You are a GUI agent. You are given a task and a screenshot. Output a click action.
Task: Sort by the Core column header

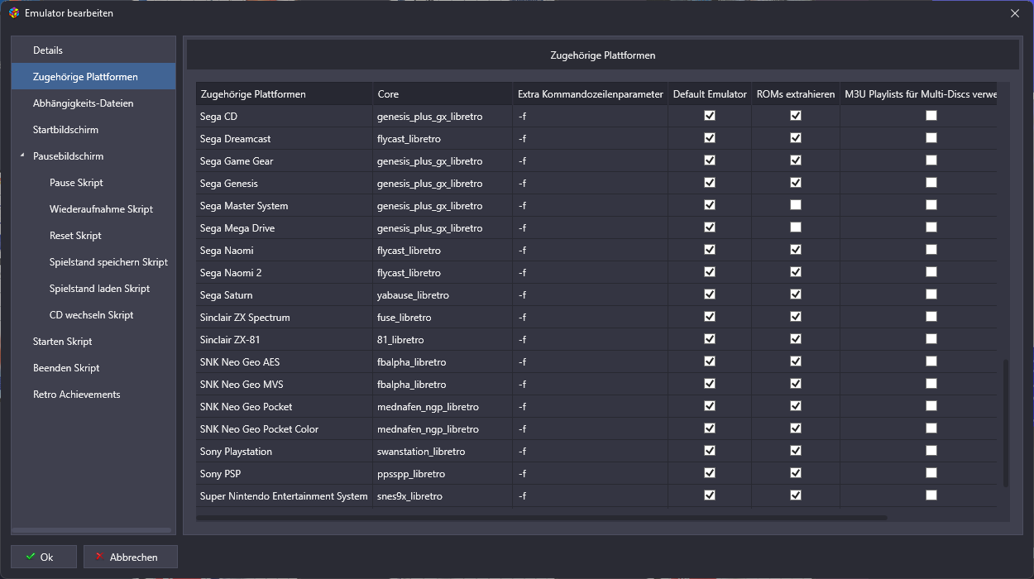(442, 94)
